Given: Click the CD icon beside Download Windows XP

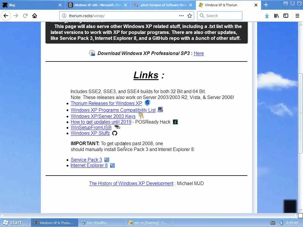Looking at the screenshot, I should [92, 53].
